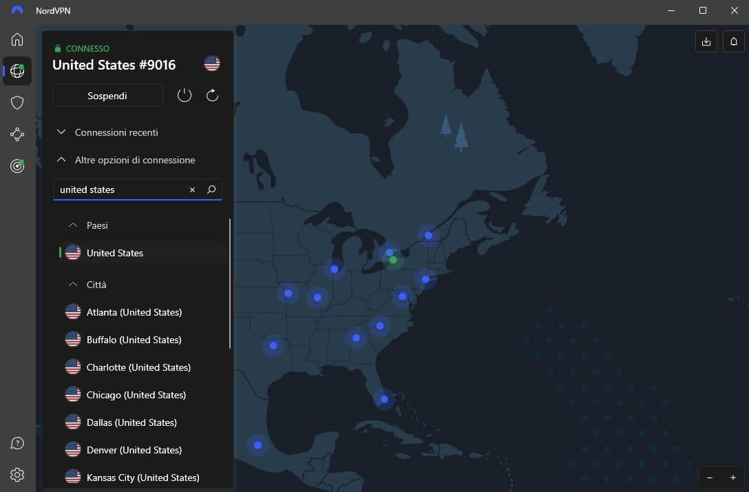Open the Meshnet sidebar icon
The width and height of the screenshot is (749, 492).
[x=17, y=134]
